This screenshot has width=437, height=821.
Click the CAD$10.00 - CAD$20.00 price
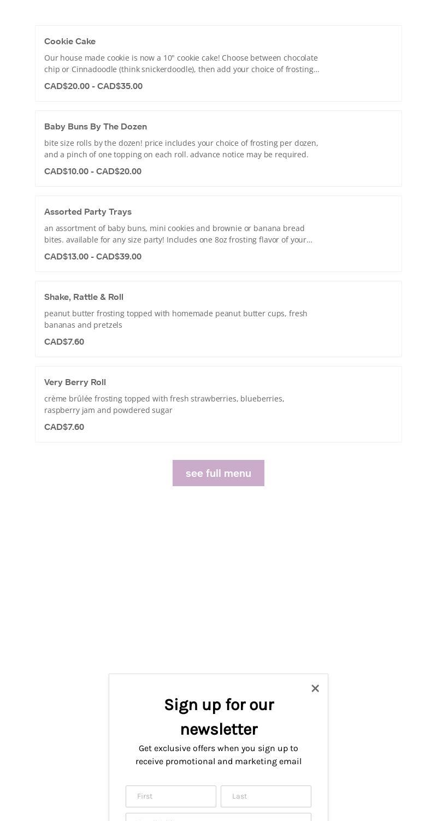[93, 172]
